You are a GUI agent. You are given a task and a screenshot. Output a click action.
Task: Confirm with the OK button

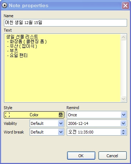[x=81, y=156]
